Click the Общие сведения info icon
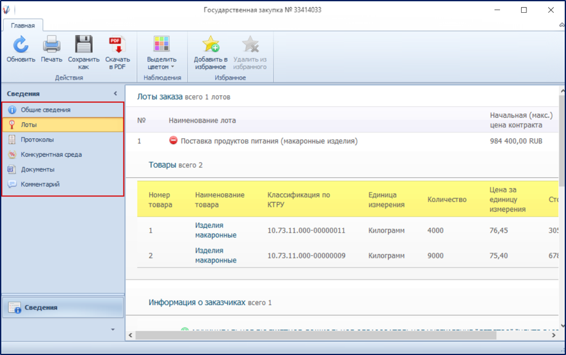Image resolution: width=566 pixels, height=355 pixels. tap(12, 109)
